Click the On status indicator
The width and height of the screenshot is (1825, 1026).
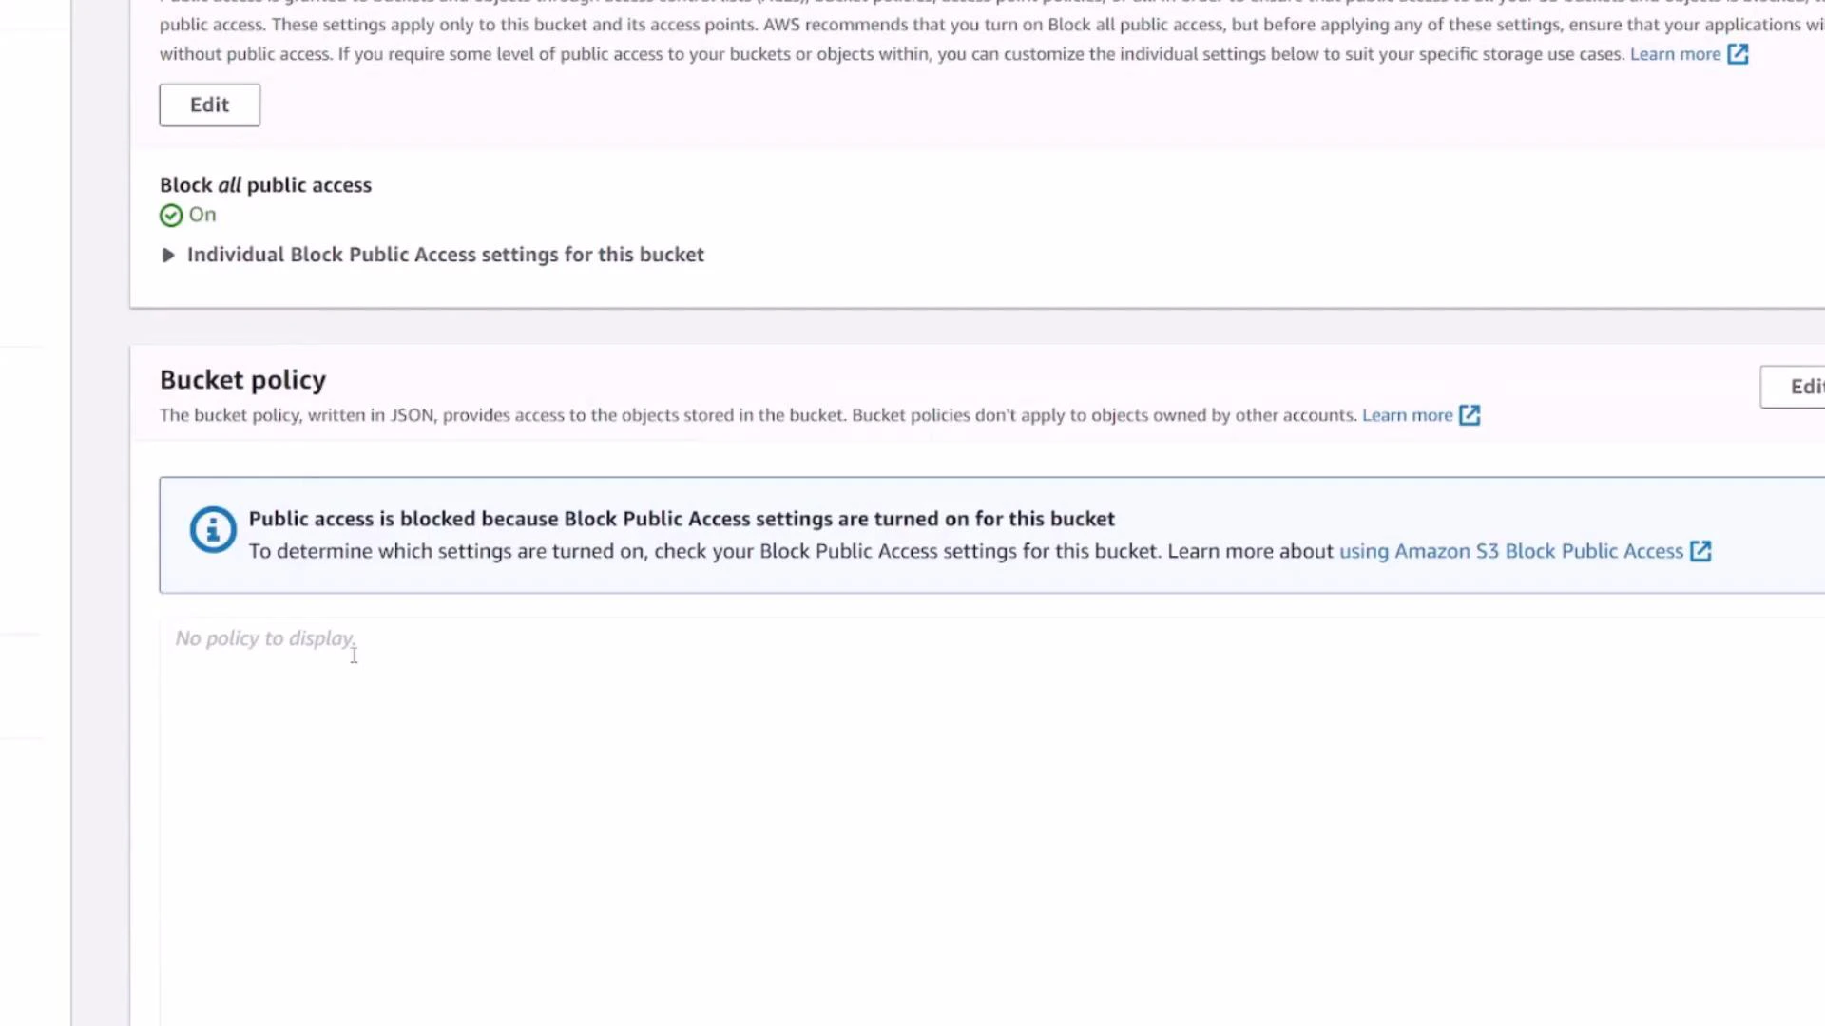click(202, 215)
